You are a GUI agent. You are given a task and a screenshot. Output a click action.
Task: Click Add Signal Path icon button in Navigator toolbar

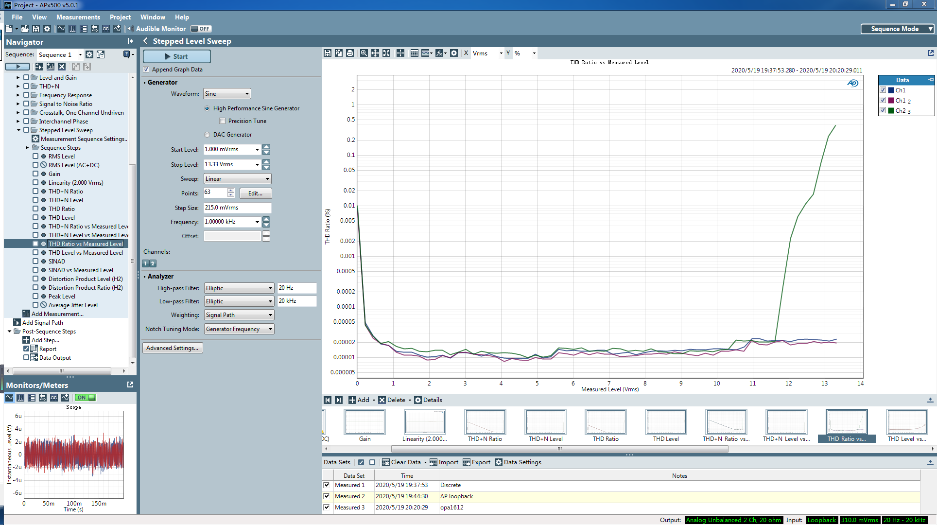coord(39,67)
